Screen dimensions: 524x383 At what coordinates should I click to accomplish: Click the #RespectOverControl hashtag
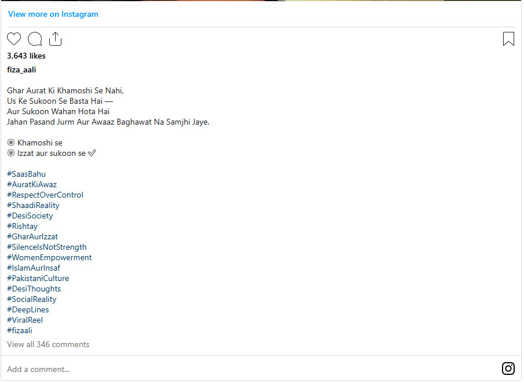pos(45,195)
